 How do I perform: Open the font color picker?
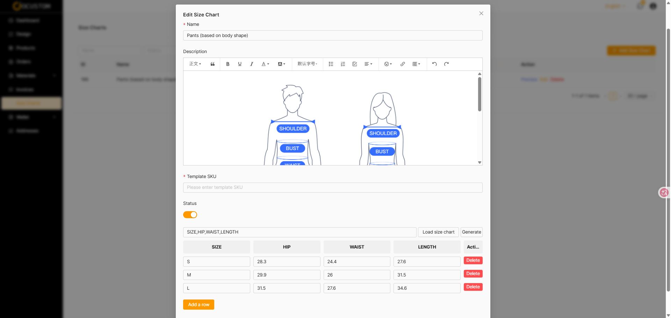pyautogui.click(x=265, y=64)
